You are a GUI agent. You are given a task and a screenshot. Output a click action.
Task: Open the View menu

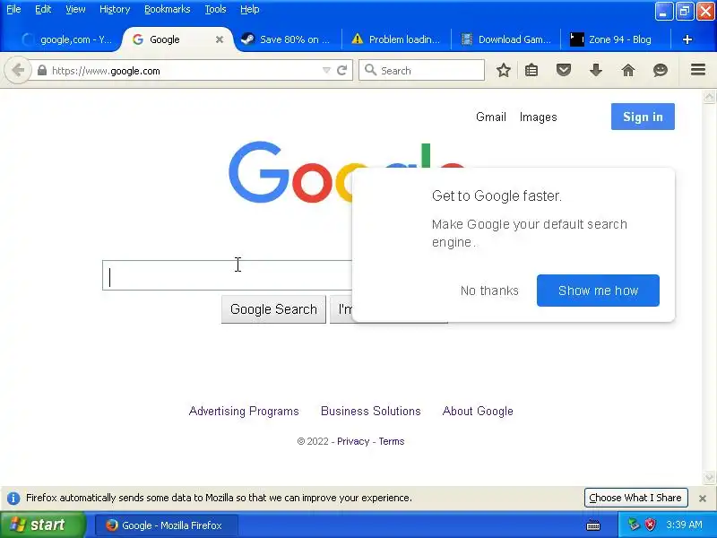pyautogui.click(x=75, y=9)
